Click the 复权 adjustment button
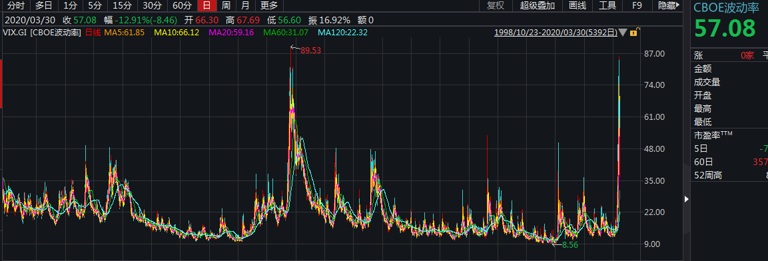Image resolution: width=768 pixels, height=261 pixels. 495,5
